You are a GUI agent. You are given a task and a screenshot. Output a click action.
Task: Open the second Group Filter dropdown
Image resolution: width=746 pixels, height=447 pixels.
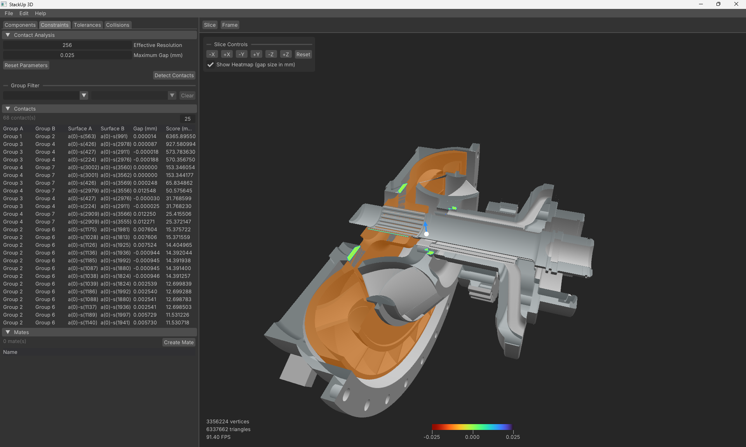click(x=172, y=95)
